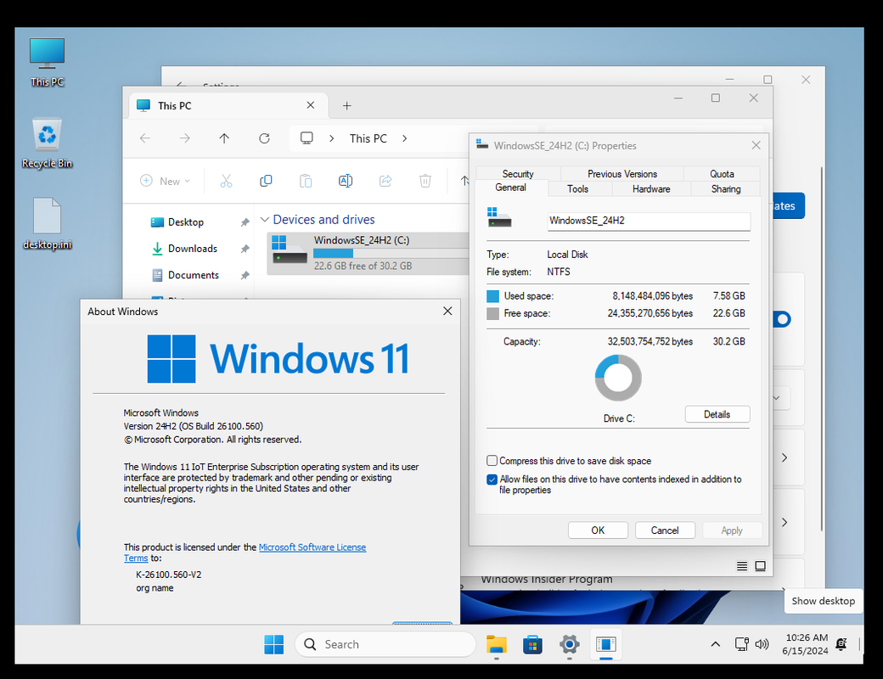Open the Previous Versions tab

click(622, 174)
